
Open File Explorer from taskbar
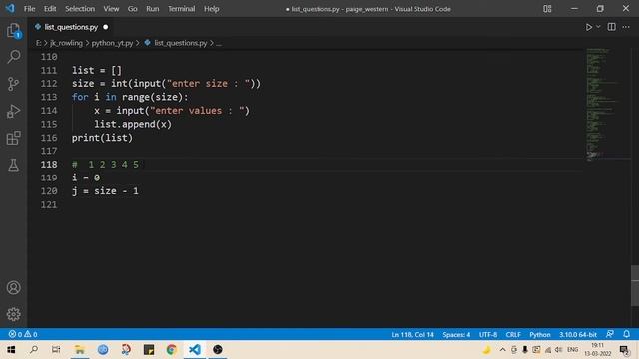pyautogui.click(x=80, y=350)
